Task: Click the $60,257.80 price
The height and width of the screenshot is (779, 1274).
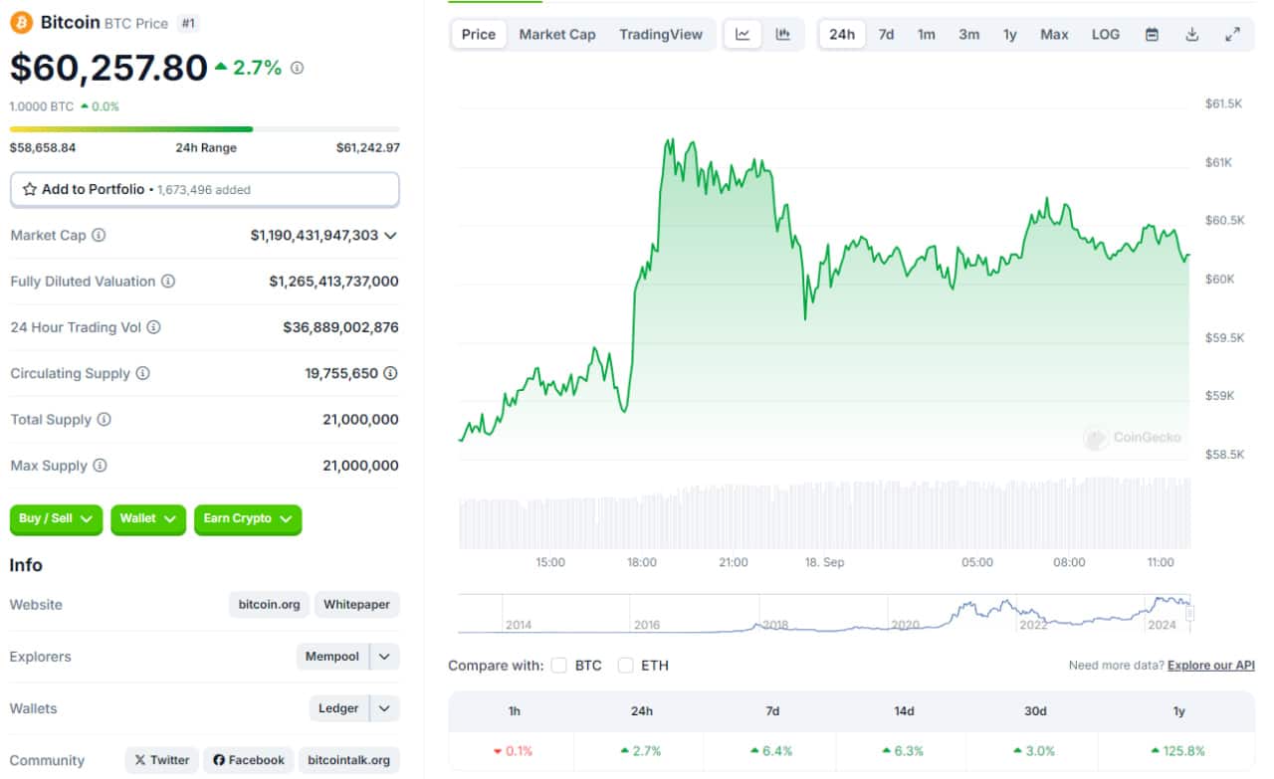Action: tap(108, 68)
